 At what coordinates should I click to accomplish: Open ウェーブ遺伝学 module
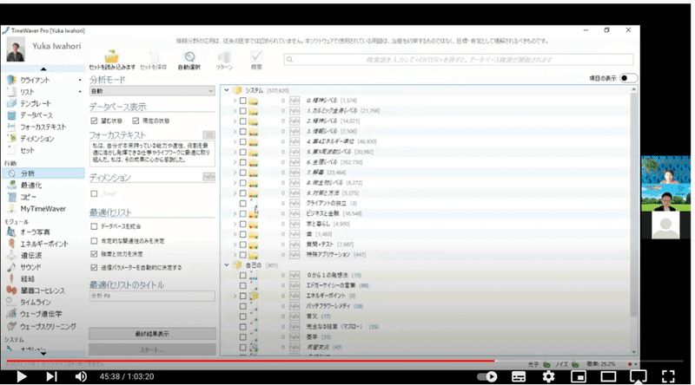(x=40, y=314)
